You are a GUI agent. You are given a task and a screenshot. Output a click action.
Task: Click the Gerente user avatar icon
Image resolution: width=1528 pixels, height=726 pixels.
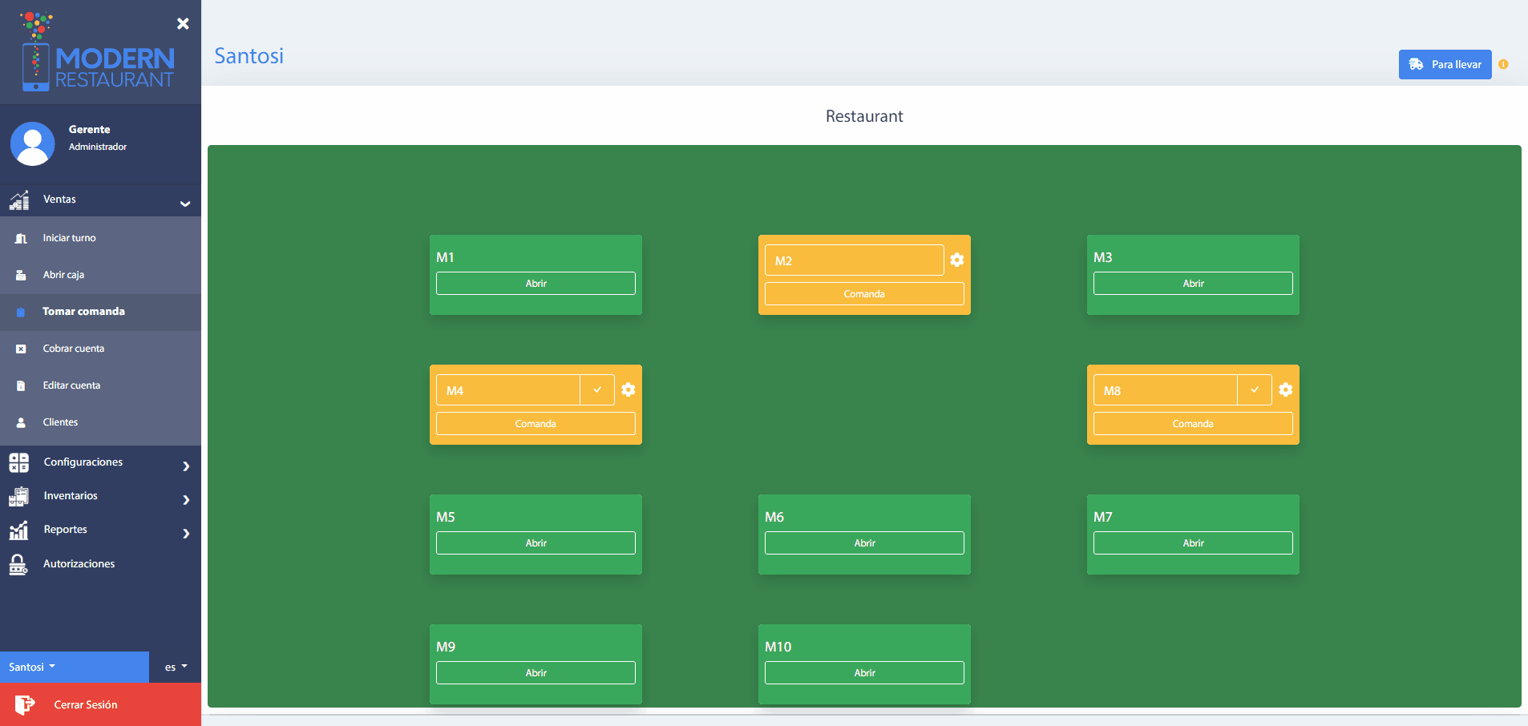(32, 143)
